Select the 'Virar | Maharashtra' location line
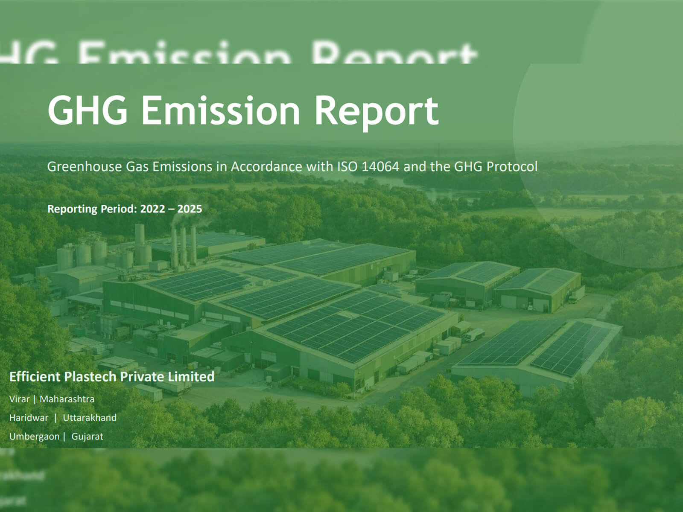This screenshot has height=512, width=683. (52, 399)
